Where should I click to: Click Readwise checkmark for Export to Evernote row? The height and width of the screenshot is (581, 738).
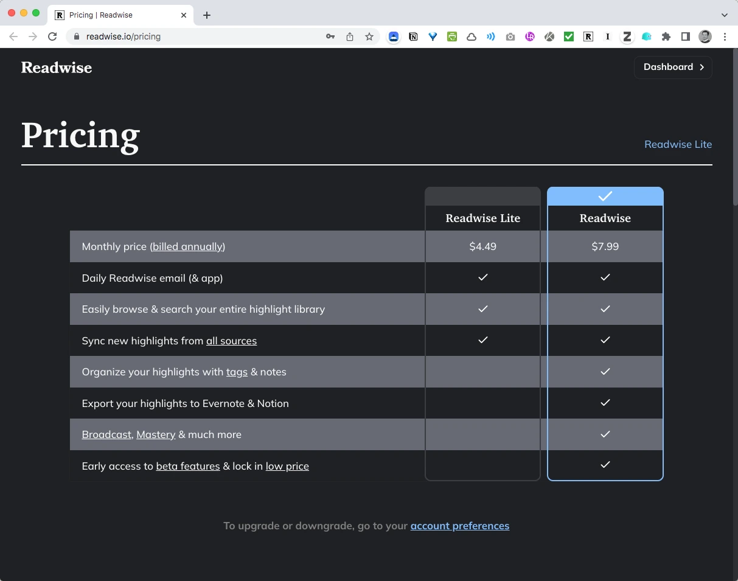tap(605, 403)
